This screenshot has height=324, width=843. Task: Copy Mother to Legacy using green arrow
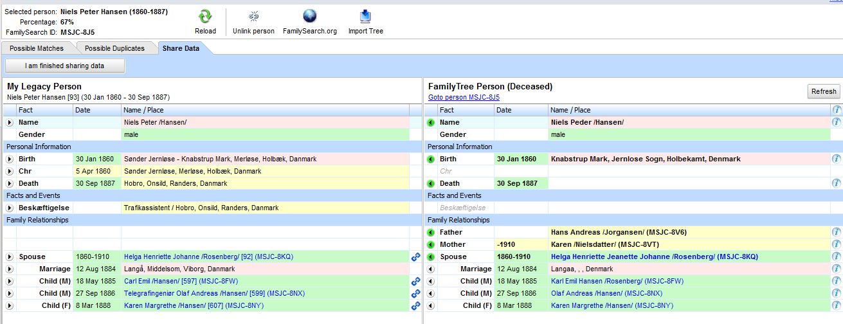coord(431,244)
